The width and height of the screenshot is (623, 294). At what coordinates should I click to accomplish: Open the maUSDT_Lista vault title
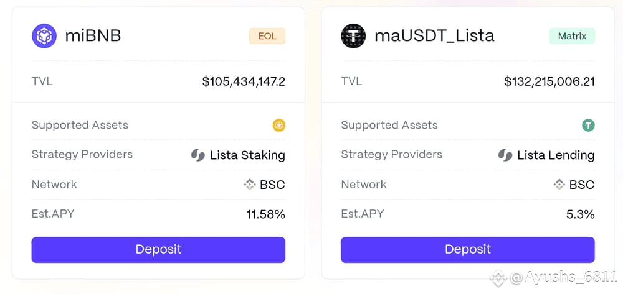pos(434,36)
